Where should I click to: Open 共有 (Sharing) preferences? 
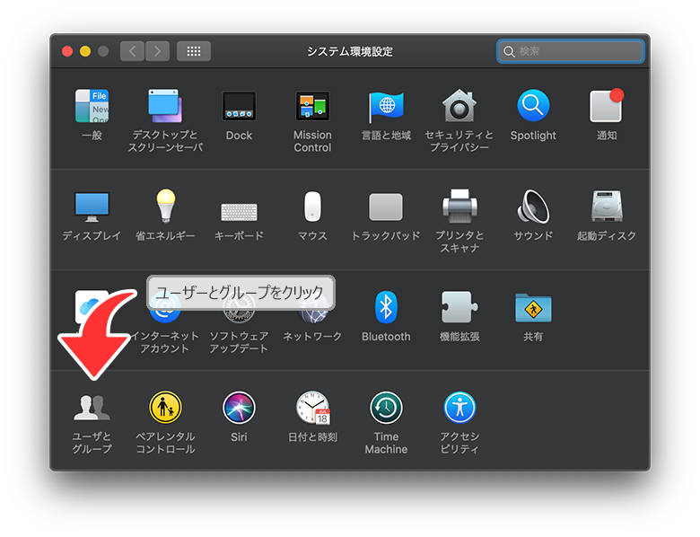tap(533, 308)
